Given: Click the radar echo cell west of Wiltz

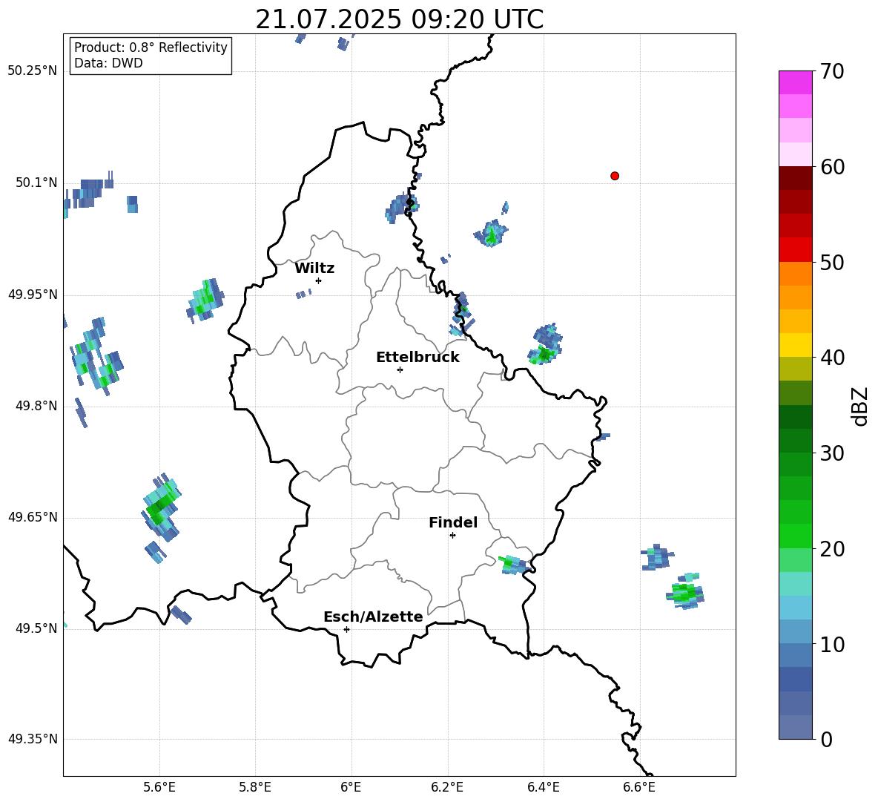Looking at the screenshot, I should point(205,300).
